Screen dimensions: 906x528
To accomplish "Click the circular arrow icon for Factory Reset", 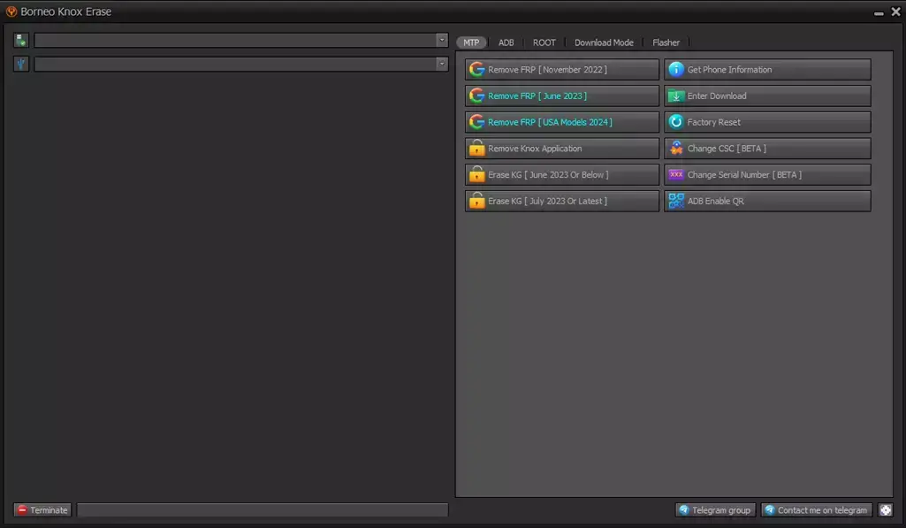I will pos(676,122).
